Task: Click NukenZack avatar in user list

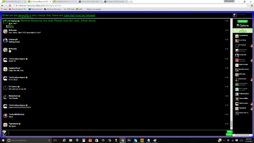Action: tap(237, 79)
